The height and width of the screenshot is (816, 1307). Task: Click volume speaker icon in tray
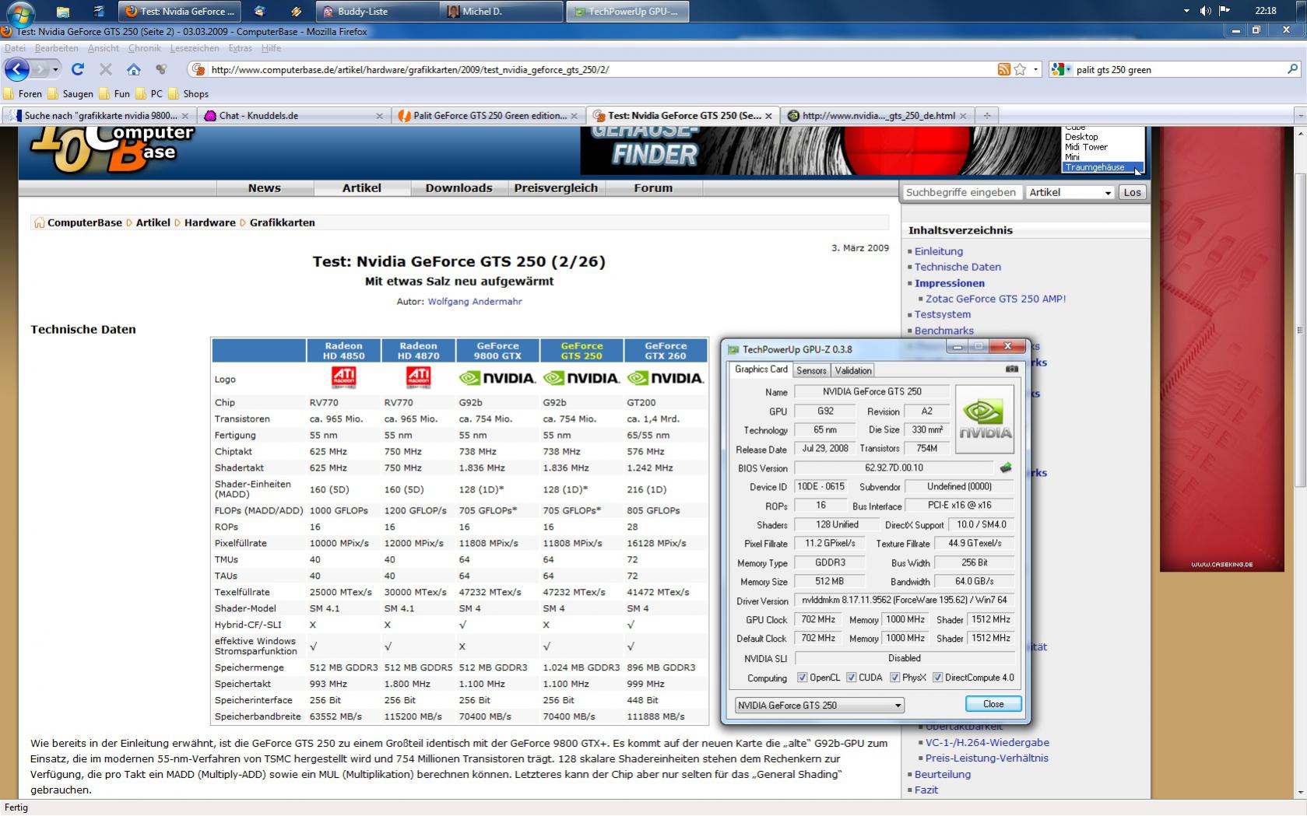point(1206,11)
